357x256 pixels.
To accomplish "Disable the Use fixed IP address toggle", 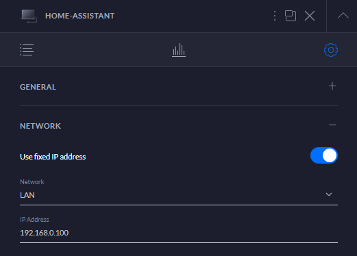I will point(324,155).
